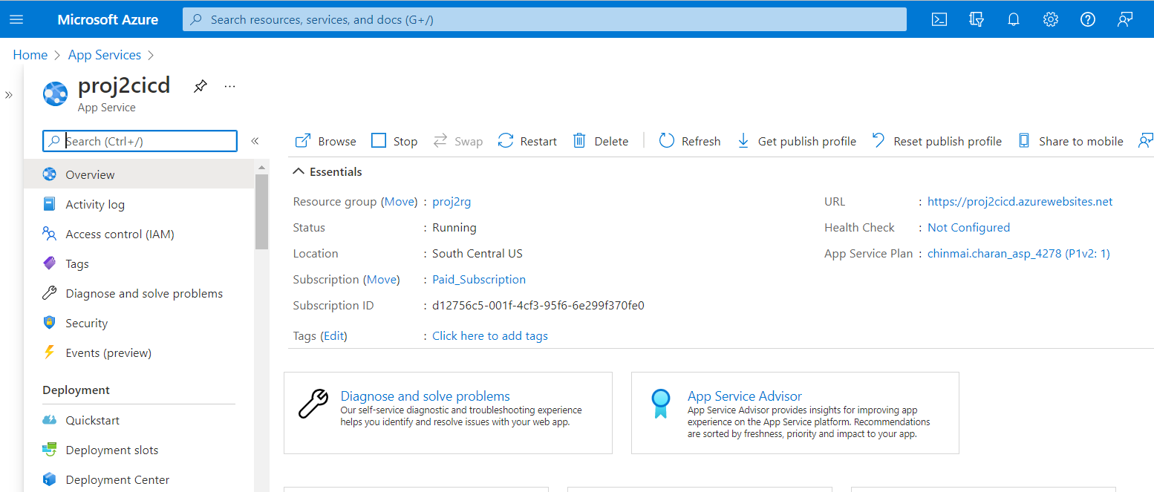Click Move next to Resource group
This screenshot has width=1154, height=492.
point(399,201)
